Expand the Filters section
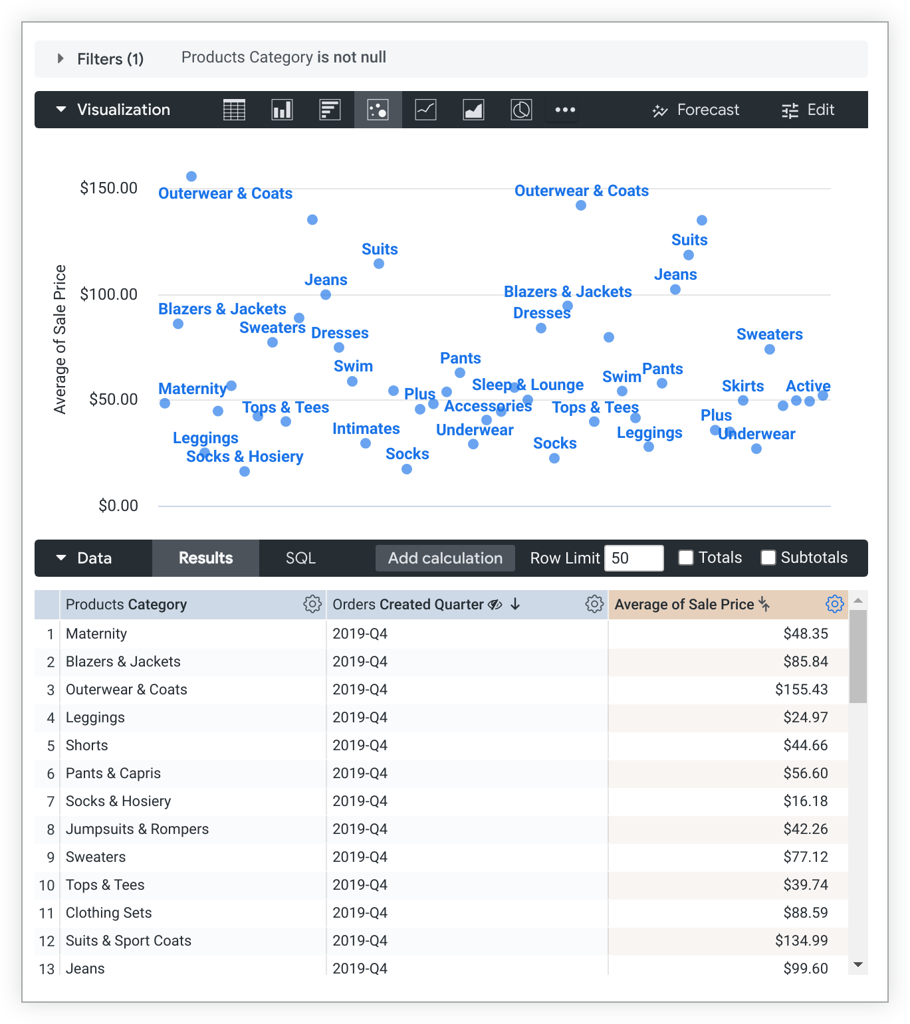This screenshot has height=1024, width=910. click(x=60, y=58)
